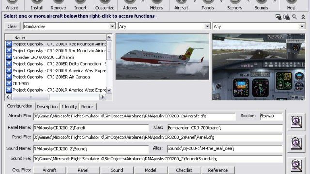Open the Sound cfg file button
Image resolution: width=310 pixels, height=174 pixels.
[117, 170]
